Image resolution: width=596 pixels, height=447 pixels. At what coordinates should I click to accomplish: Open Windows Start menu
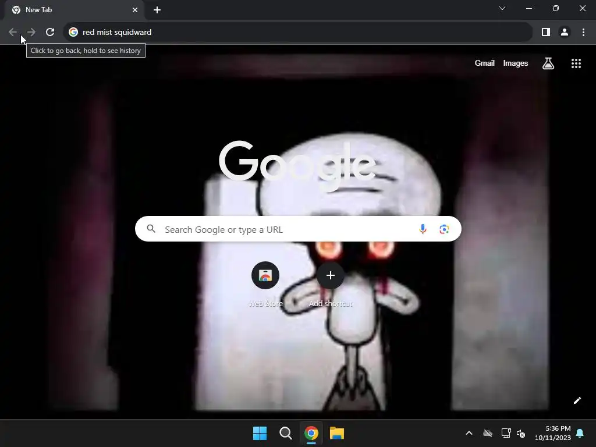pyautogui.click(x=260, y=433)
